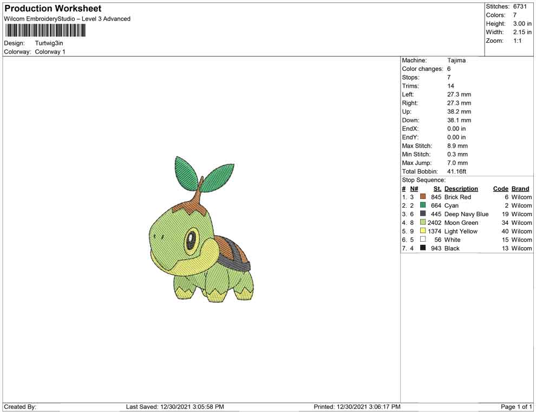Click the 'Deep Navy Blue' description text
This screenshot has height=412, width=536.
tap(466, 214)
